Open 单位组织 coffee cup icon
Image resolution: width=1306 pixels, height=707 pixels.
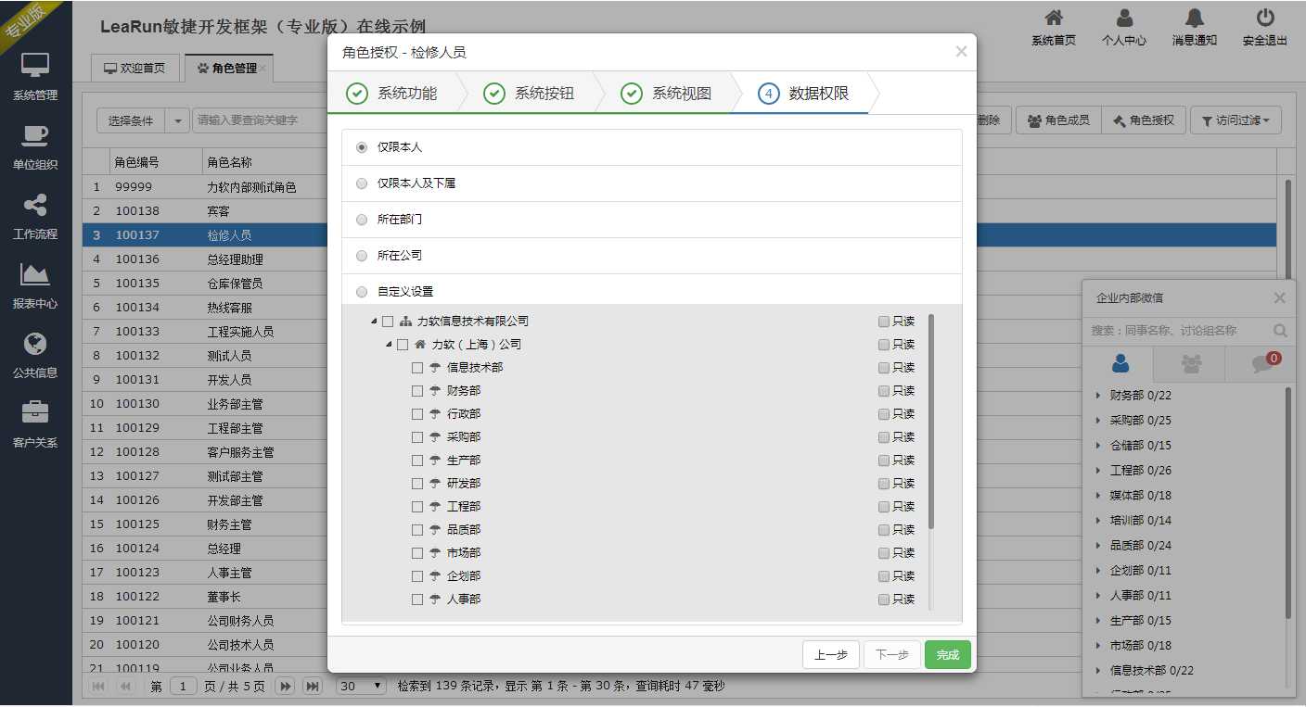(x=35, y=136)
